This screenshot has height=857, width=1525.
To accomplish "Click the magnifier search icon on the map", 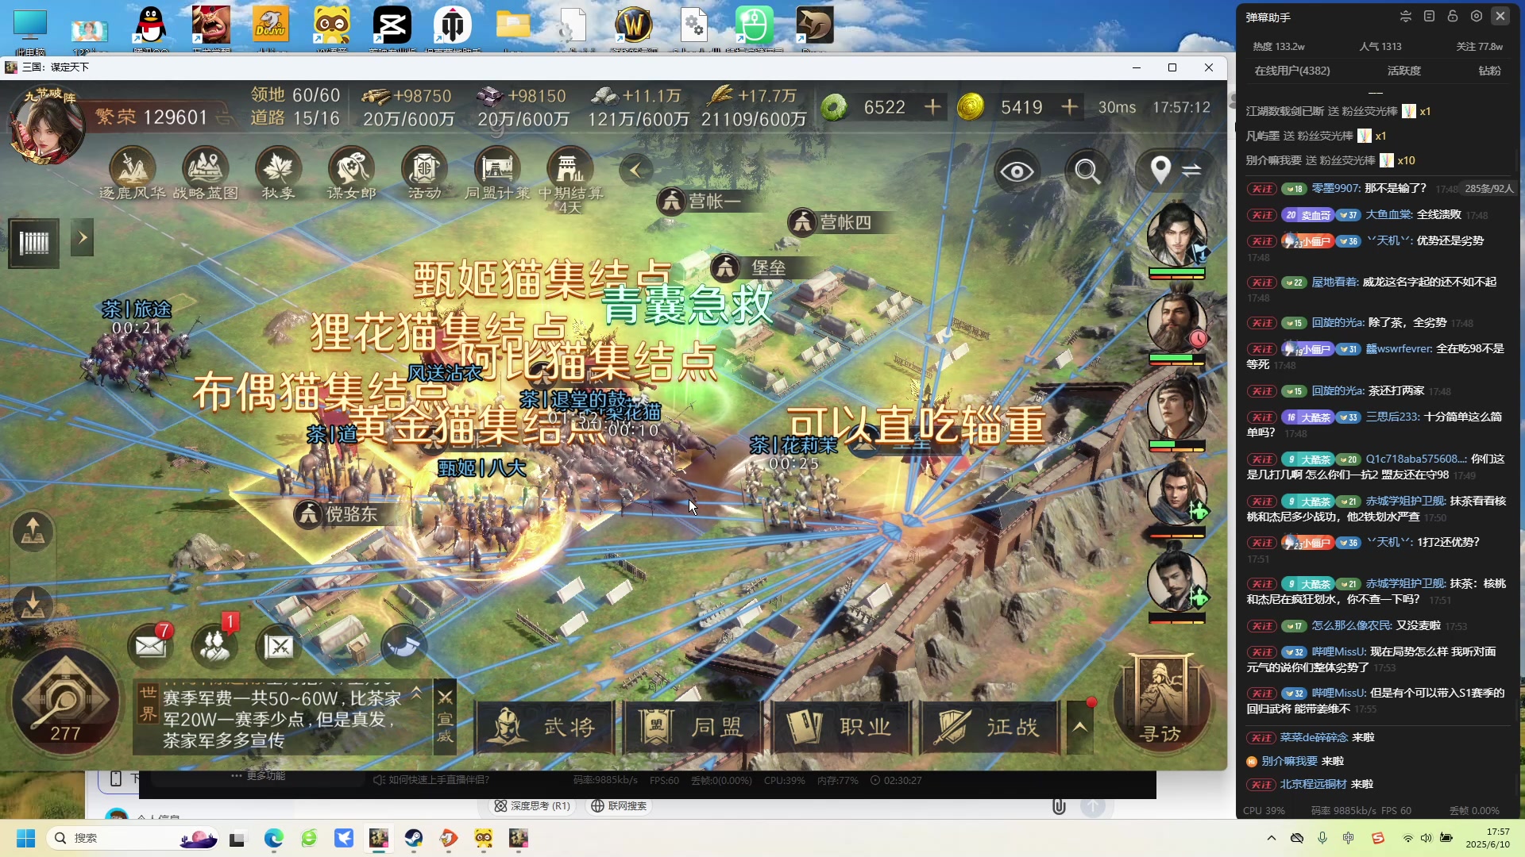I will click(1087, 171).
